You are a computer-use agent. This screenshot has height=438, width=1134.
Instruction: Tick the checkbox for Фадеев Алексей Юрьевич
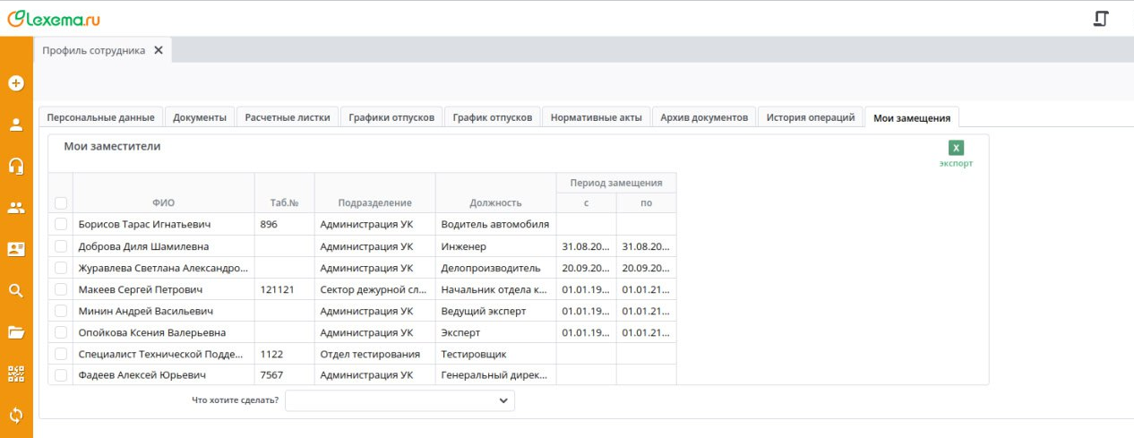point(61,375)
